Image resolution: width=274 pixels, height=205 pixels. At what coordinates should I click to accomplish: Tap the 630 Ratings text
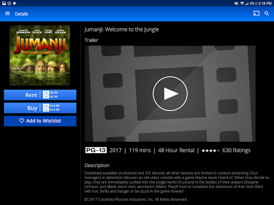[x=237, y=151]
